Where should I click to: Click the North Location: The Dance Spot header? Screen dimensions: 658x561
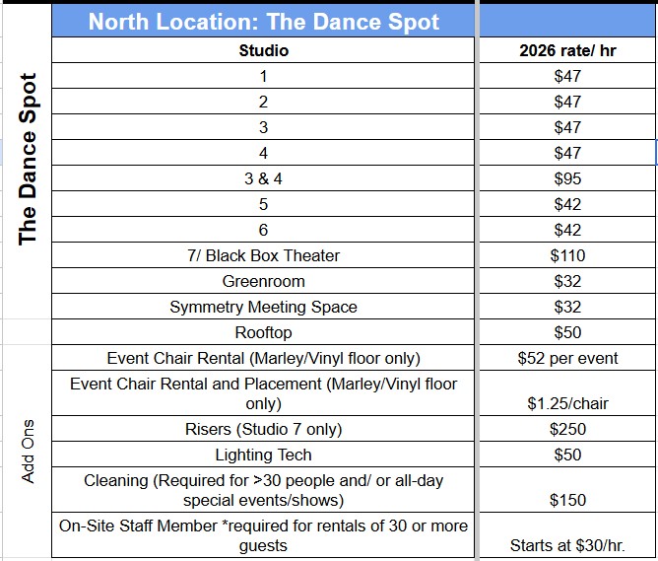coord(264,22)
